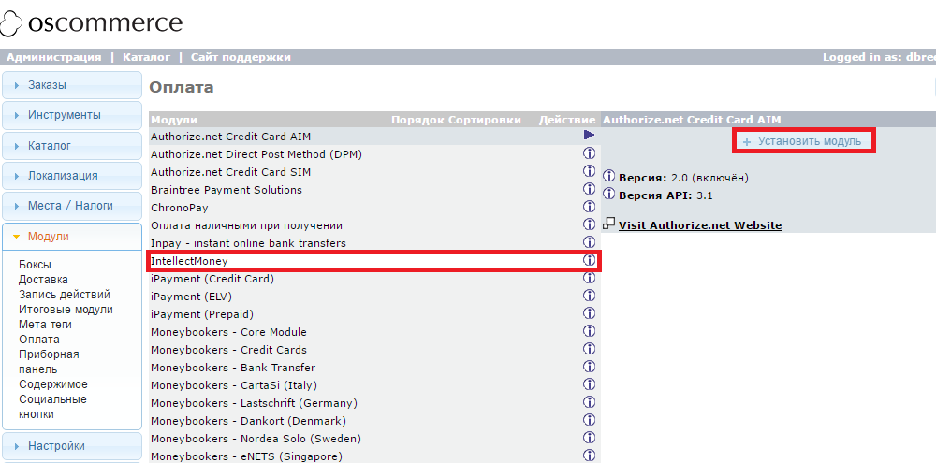Click info icon for iPayment (Prepaid)

(590, 314)
